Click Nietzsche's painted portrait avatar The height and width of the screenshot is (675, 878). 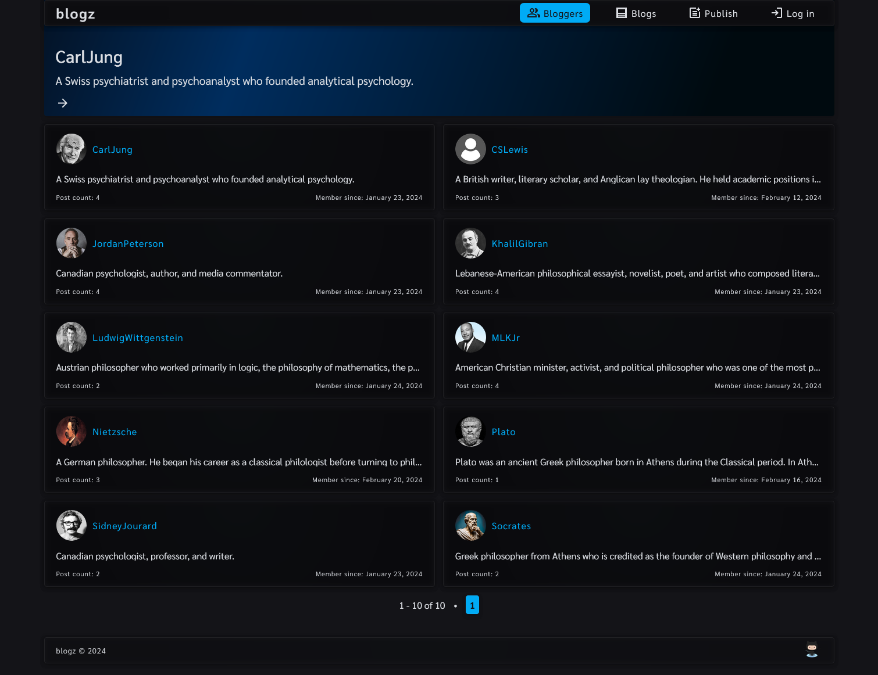coord(72,432)
